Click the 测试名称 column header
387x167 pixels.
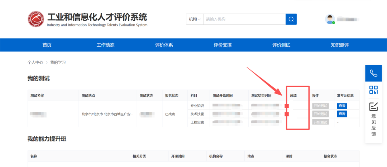tap(37, 95)
